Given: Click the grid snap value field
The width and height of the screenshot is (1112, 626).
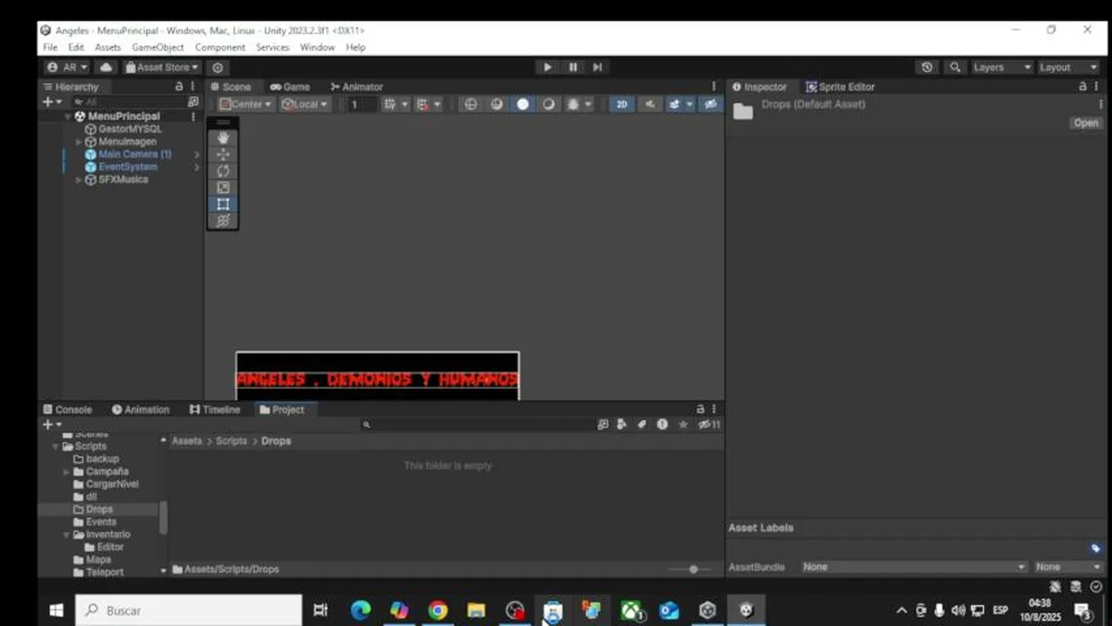Looking at the screenshot, I should click(x=360, y=104).
